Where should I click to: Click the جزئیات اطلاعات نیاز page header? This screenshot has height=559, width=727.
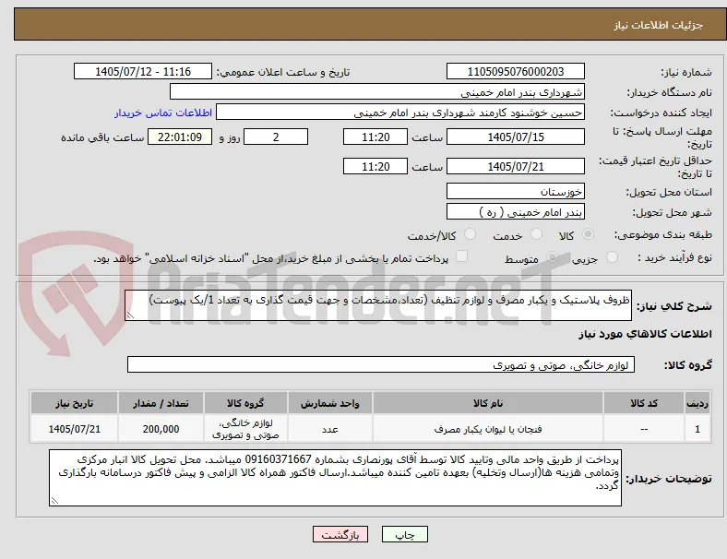[x=659, y=25]
